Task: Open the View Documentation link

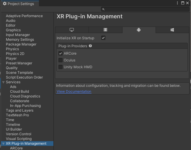Action: click(x=74, y=92)
